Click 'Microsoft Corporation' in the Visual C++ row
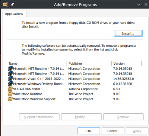The image size is (149, 136). coord(84,79)
